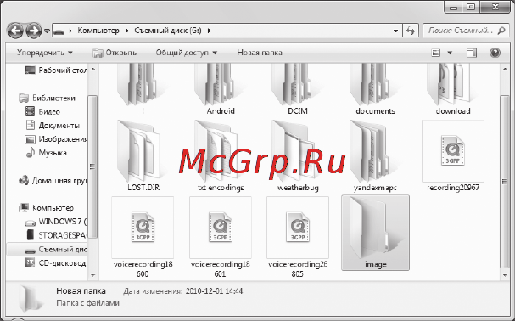Select voicerecording18601 file
Screen dimensions: 515x321
click(x=220, y=237)
